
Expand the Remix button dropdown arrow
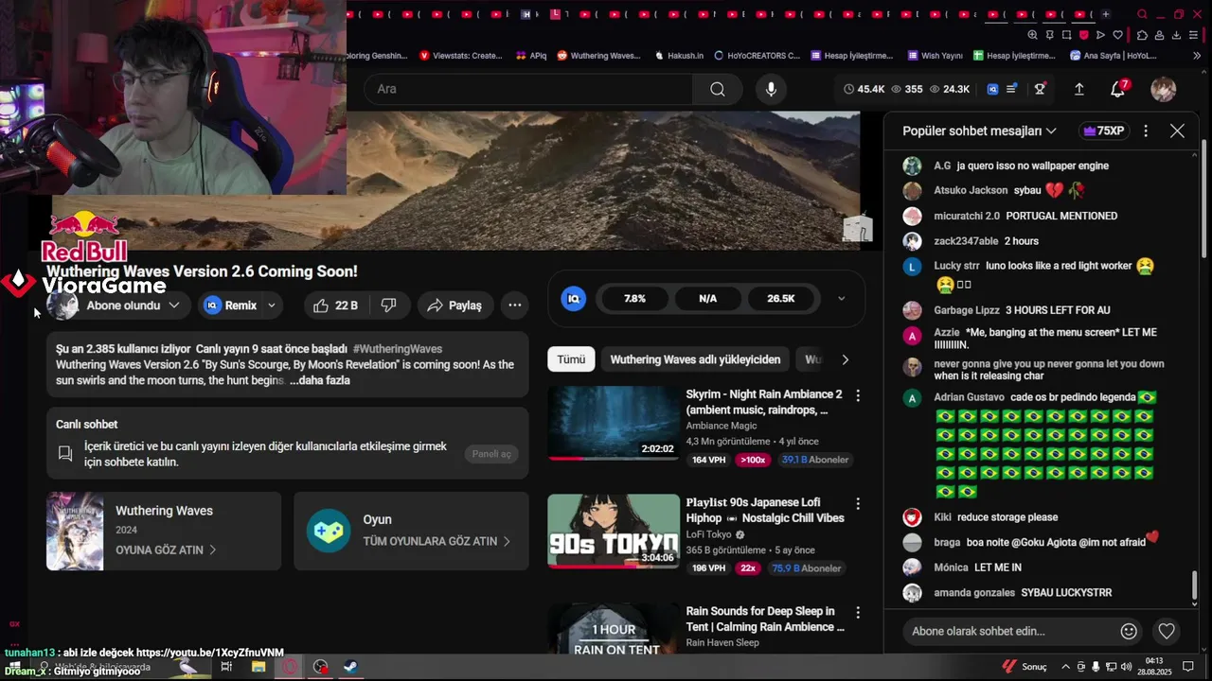click(x=272, y=306)
